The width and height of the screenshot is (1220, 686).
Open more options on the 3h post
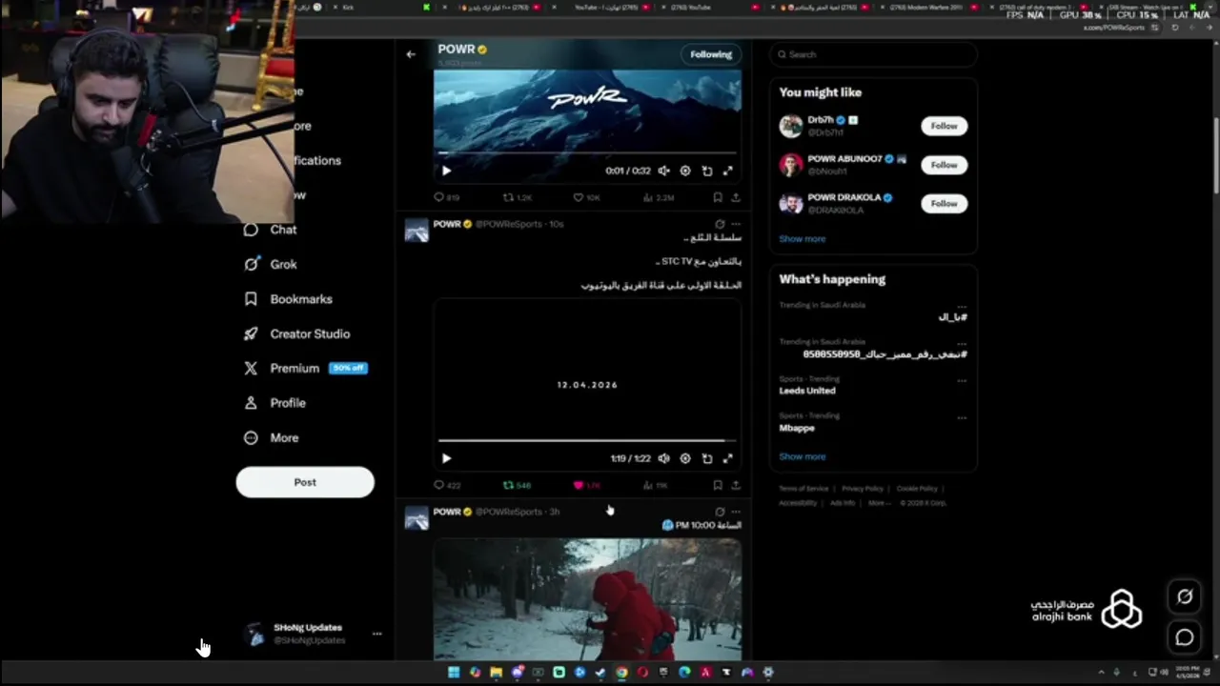point(735,512)
